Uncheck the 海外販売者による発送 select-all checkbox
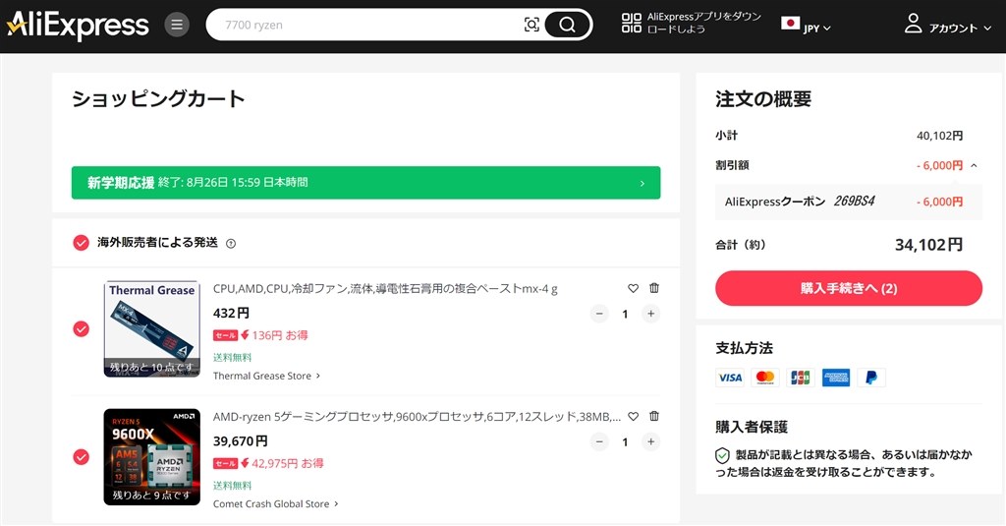Image resolution: width=1006 pixels, height=526 pixels. pyautogui.click(x=81, y=243)
